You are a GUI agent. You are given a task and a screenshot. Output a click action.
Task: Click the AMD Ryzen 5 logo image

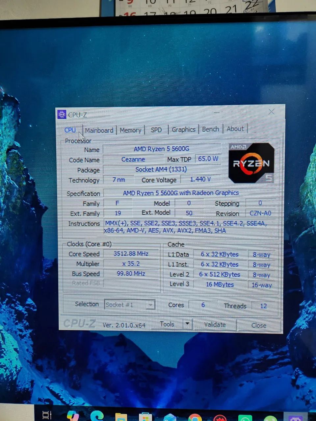251,163
